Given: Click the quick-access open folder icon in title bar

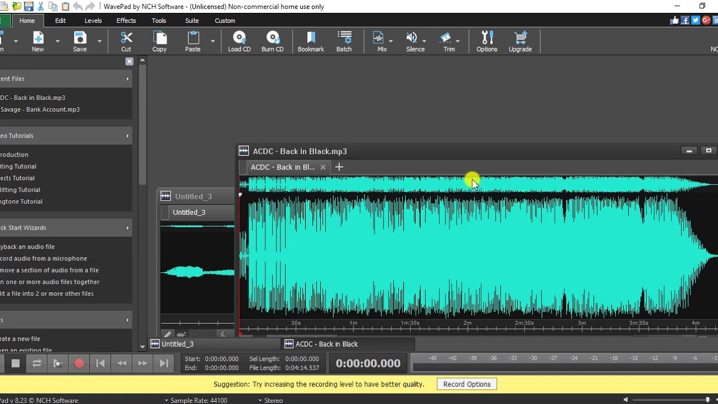Looking at the screenshot, I should [16, 6].
